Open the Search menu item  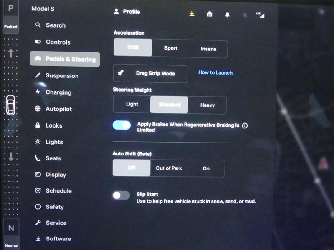pyautogui.click(x=50, y=25)
